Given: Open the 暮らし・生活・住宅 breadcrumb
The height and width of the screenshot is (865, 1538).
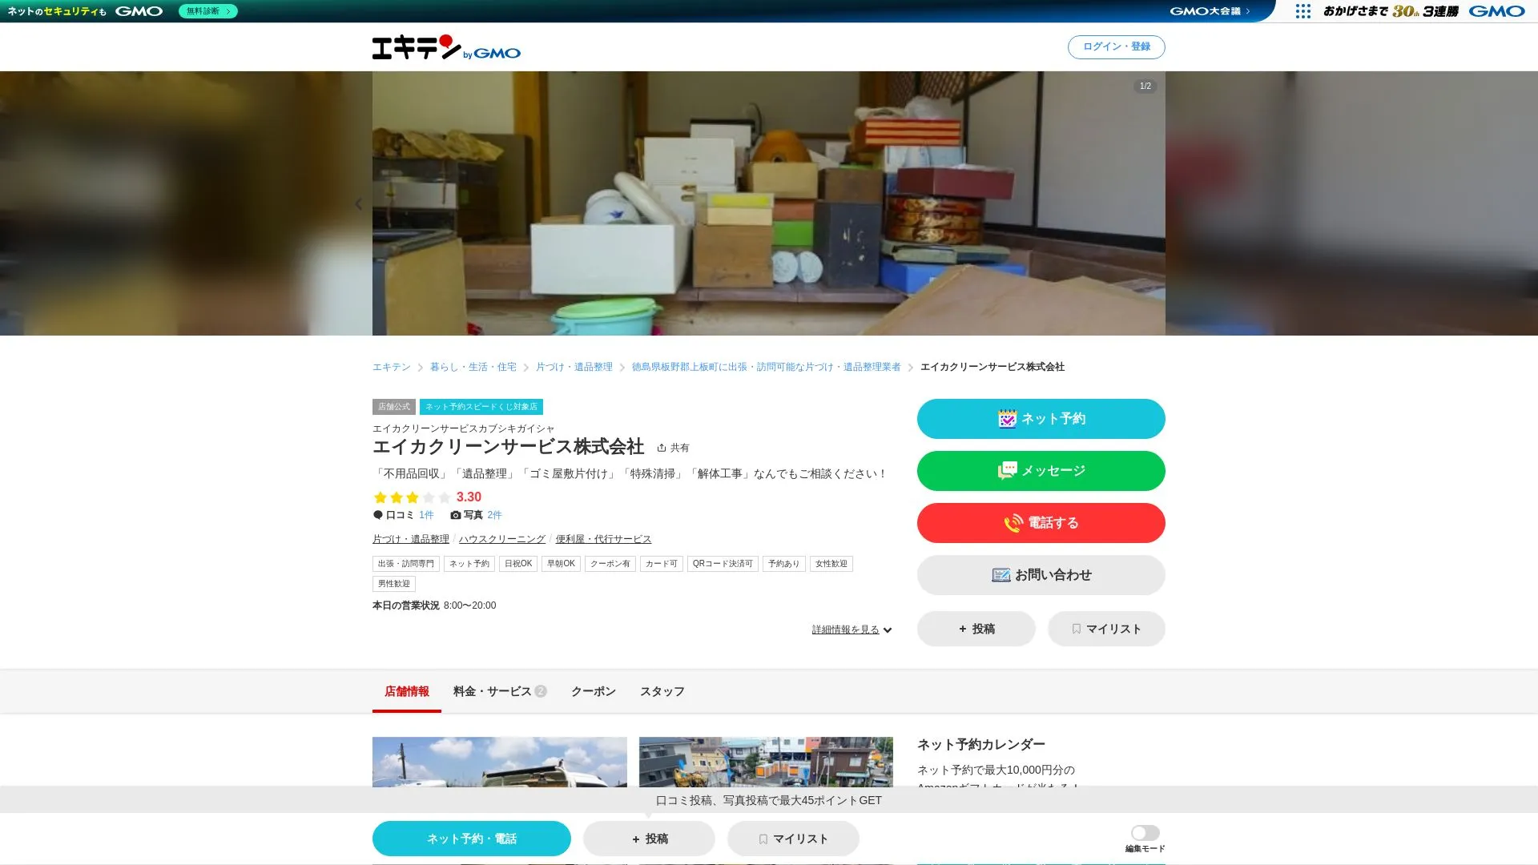Looking at the screenshot, I should coord(473,367).
